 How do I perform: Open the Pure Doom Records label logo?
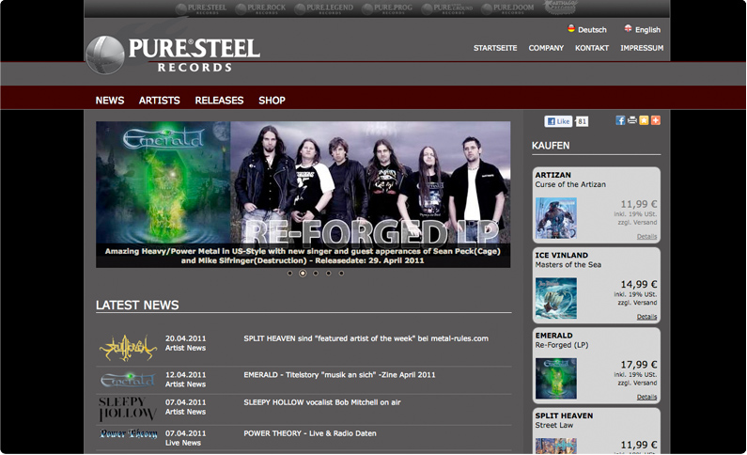[506, 8]
